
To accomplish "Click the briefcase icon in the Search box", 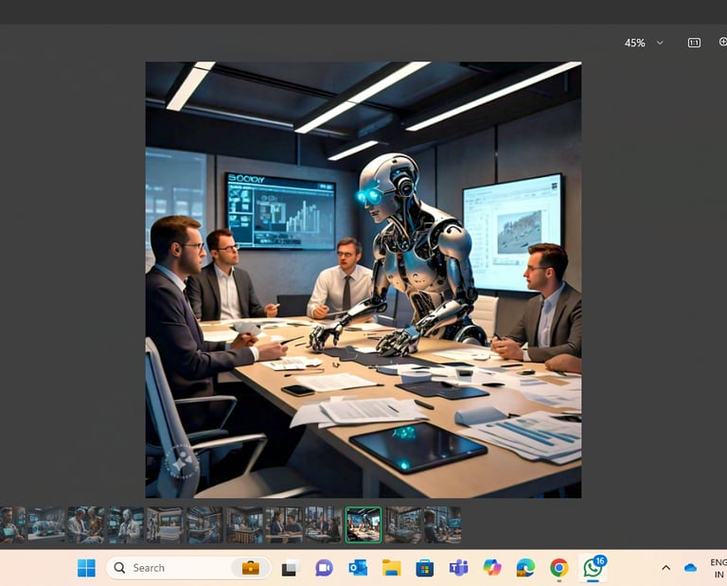I will 250,568.
